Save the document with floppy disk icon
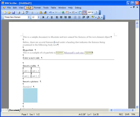This screenshot has width=140, height=117. 13,13
